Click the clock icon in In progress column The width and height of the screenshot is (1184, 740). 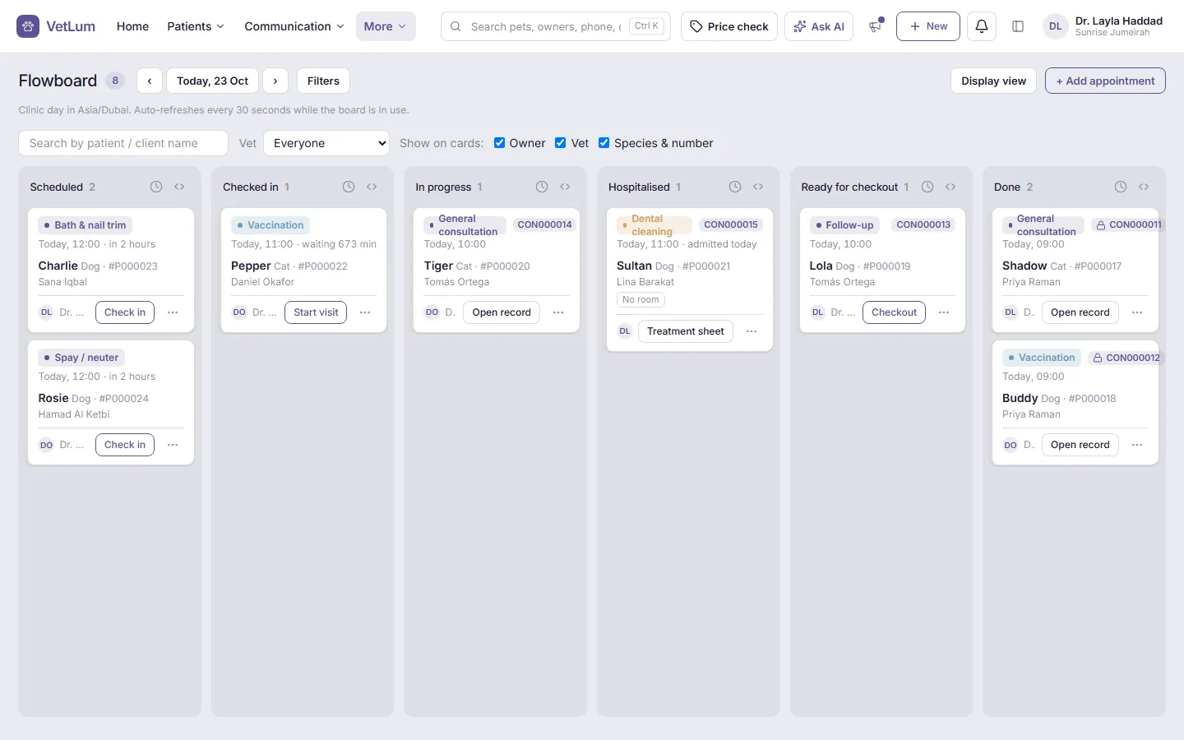[542, 187]
